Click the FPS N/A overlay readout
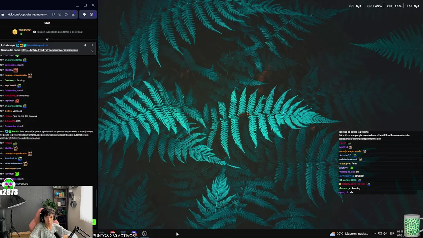Screen dimensions: 423x238 coord(355,6)
